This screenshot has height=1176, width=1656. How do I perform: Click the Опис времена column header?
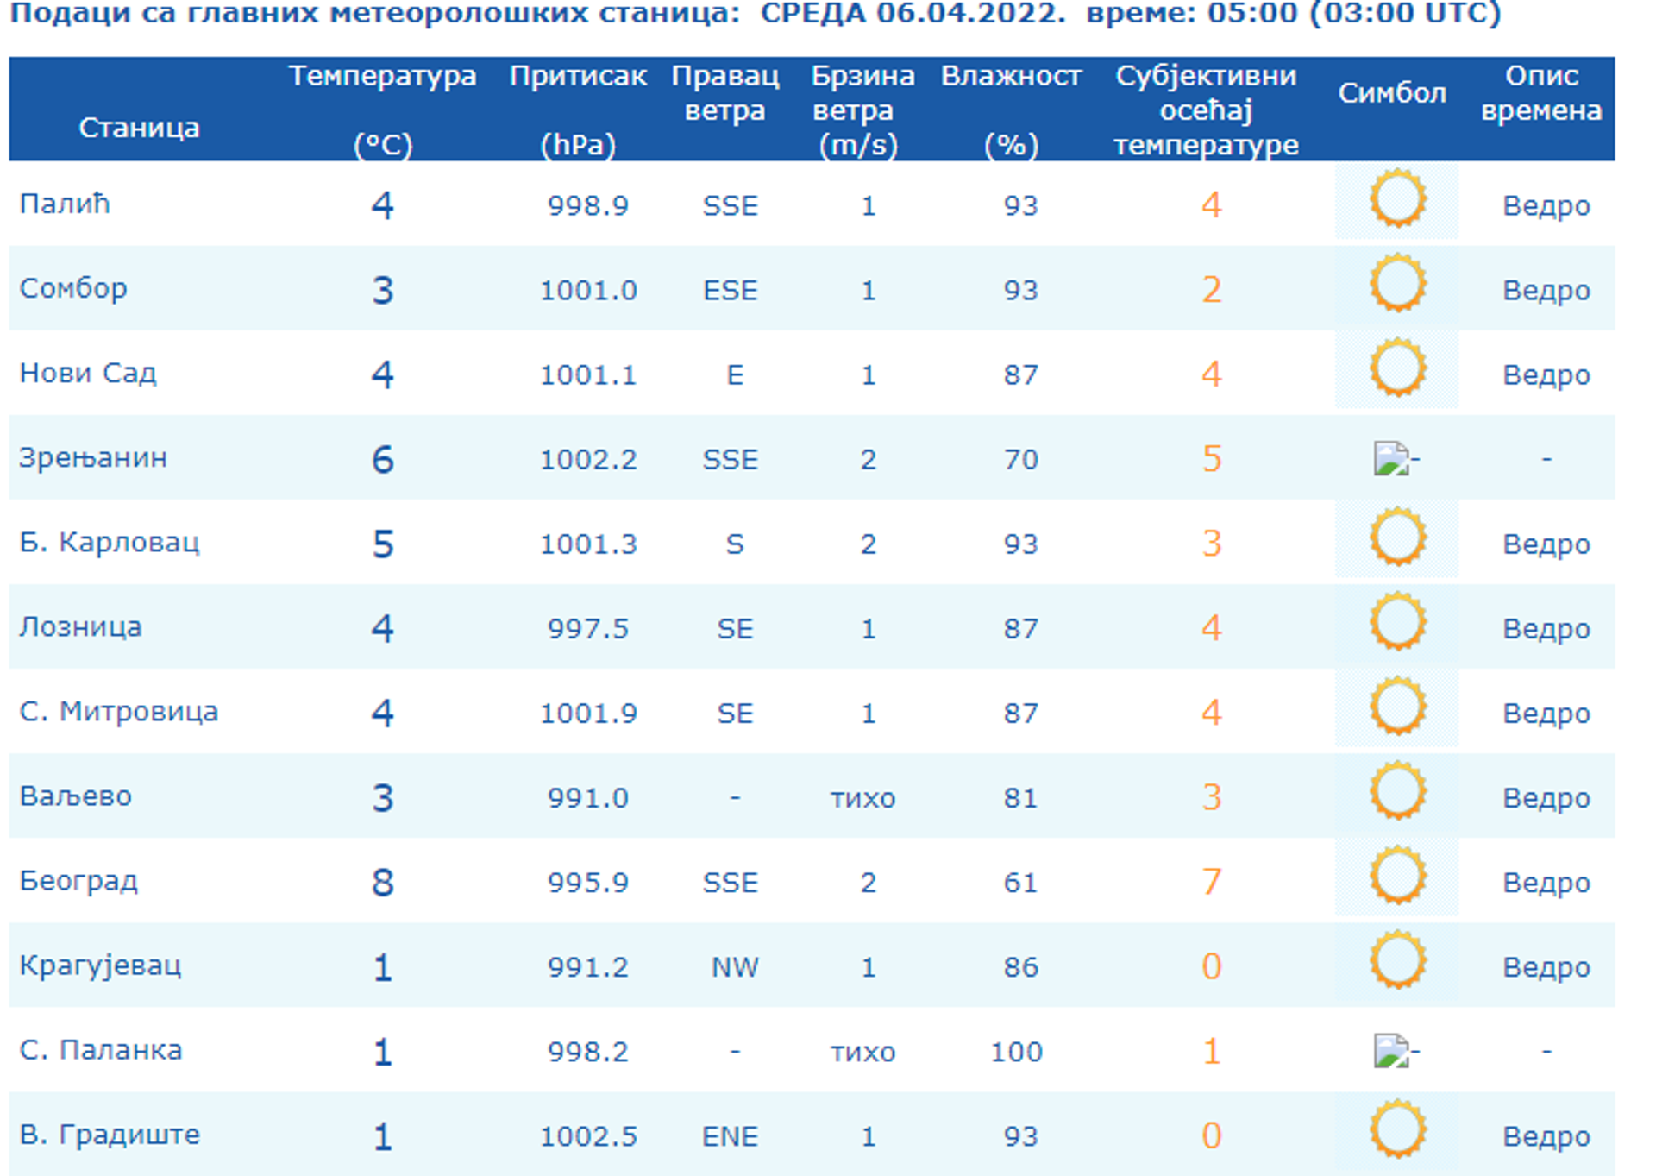click(1541, 93)
